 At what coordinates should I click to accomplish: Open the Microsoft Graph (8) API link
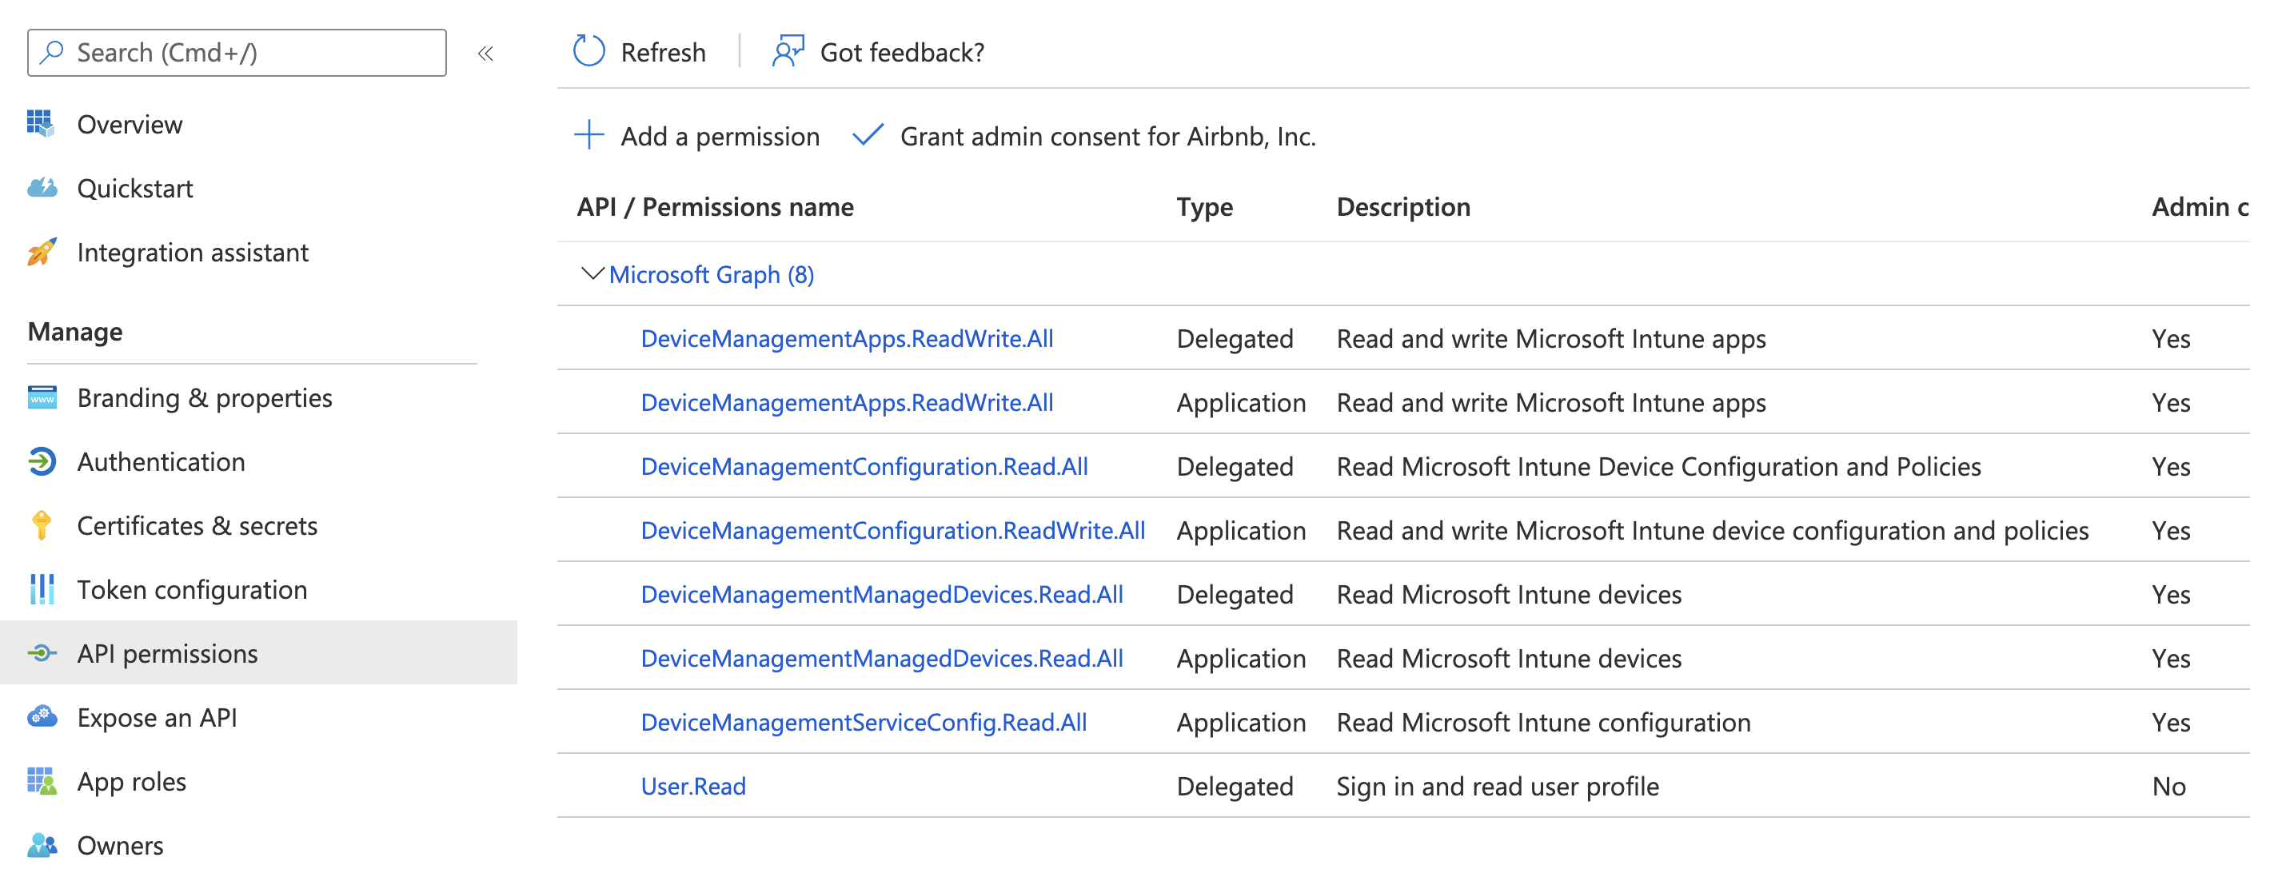coord(711,275)
